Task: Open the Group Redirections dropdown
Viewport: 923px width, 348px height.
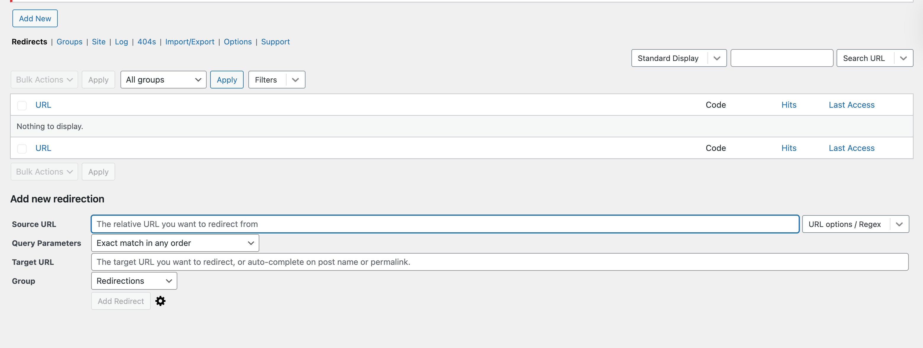Action: click(134, 281)
